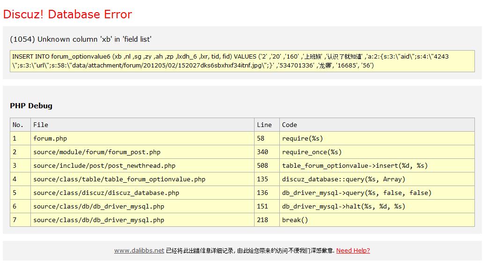The image size is (495, 276).
Task: Click the Chinese apology message in footer
Action: pos(250,251)
